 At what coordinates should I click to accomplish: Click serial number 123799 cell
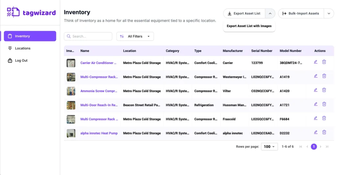[x=257, y=63]
